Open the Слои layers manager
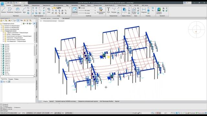Image resolution: width=207 pixels, height=116 pixels. pos(49,10)
